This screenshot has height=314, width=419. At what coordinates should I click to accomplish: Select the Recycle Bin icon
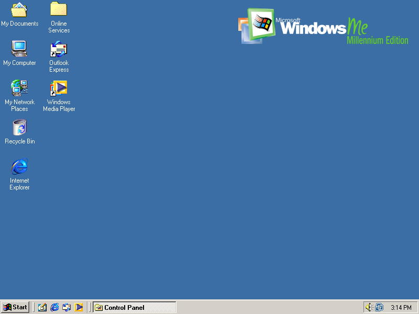coord(19,128)
